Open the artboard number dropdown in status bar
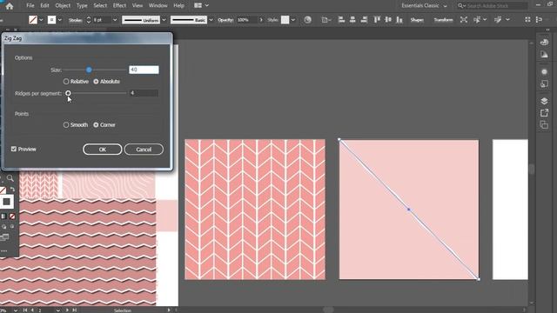 click(58, 310)
